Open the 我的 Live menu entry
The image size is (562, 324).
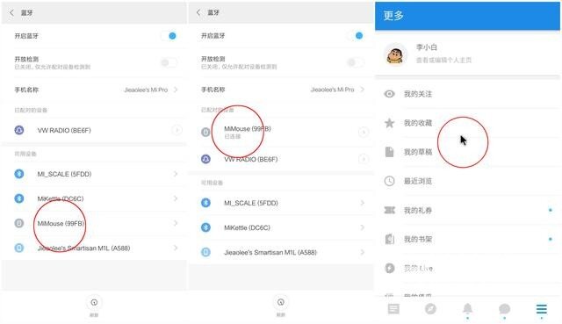468,268
